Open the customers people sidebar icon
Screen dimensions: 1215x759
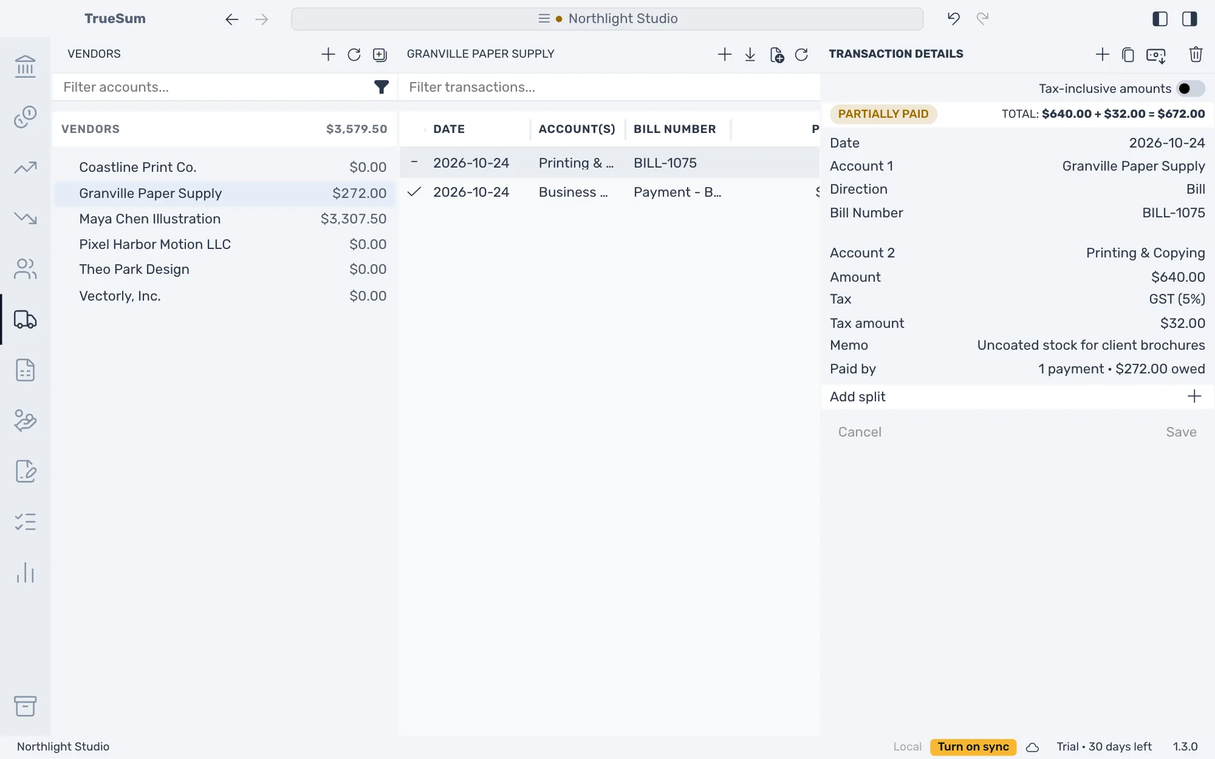point(26,269)
